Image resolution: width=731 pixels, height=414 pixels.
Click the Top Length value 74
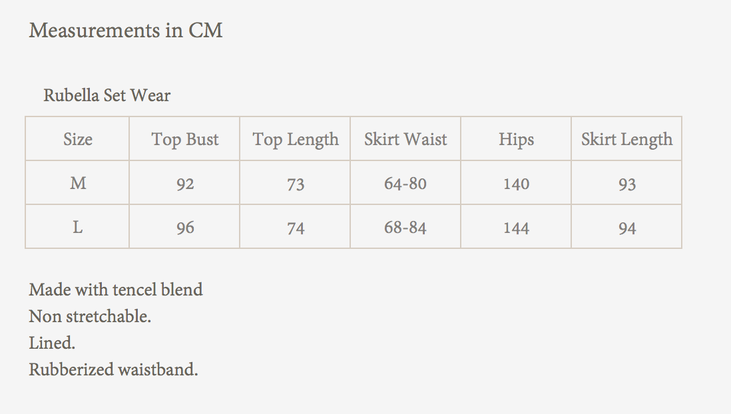[296, 228]
